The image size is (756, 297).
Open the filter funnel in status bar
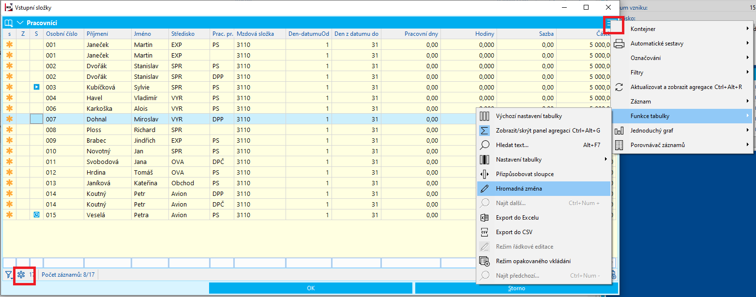click(9, 275)
